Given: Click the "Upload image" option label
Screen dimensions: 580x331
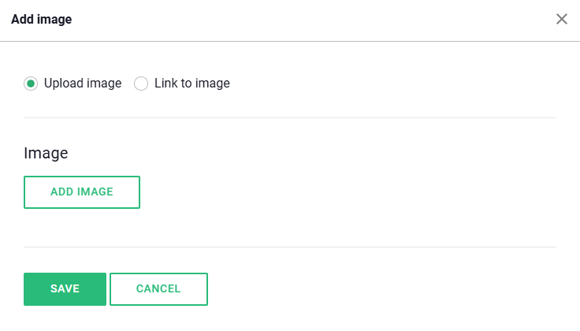Looking at the screenshot, I should [x=83, y=83].
